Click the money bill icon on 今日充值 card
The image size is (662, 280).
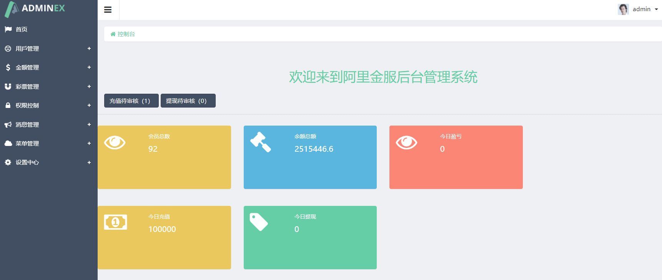pyautogui.click(x=115, y=222)
